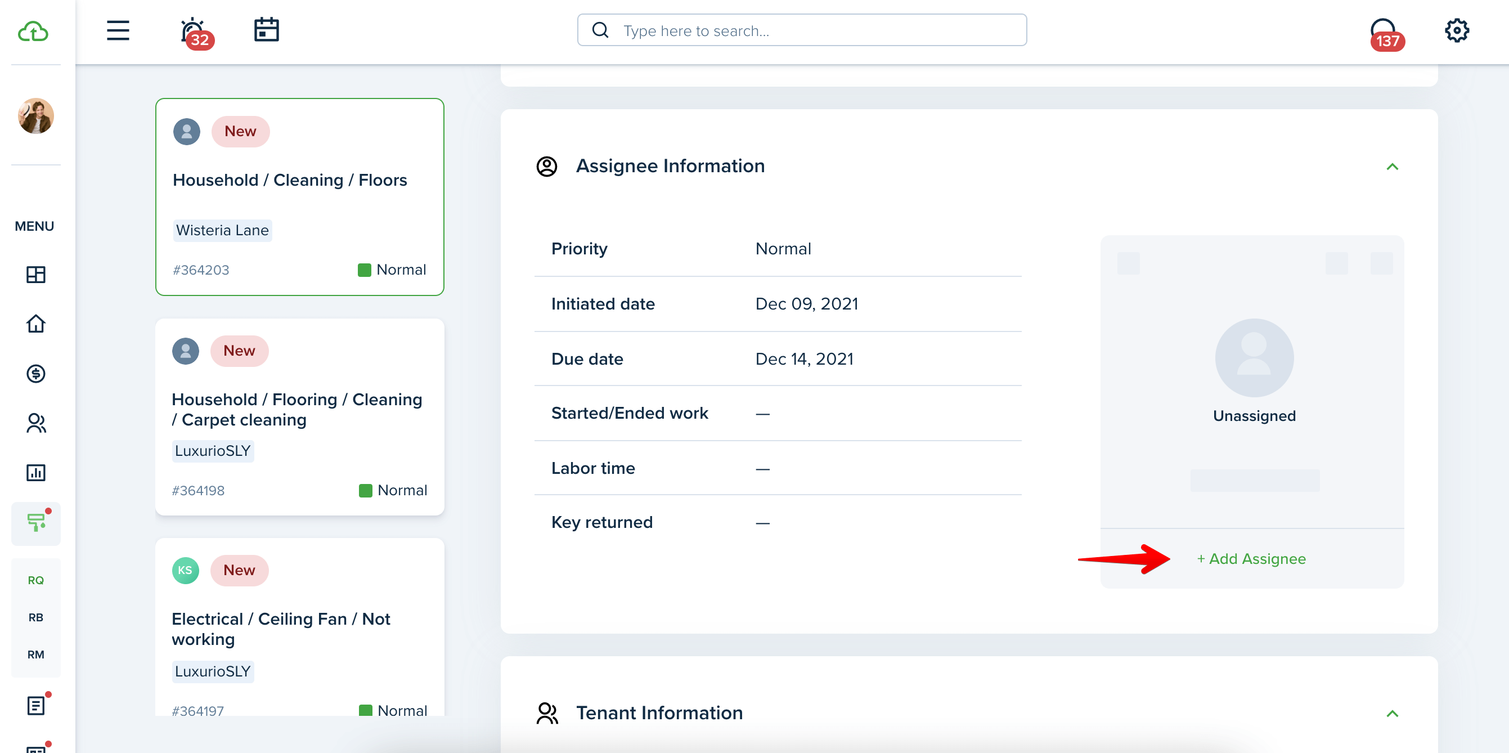Open the people contacts icon in sidebar

pos(36,423)
